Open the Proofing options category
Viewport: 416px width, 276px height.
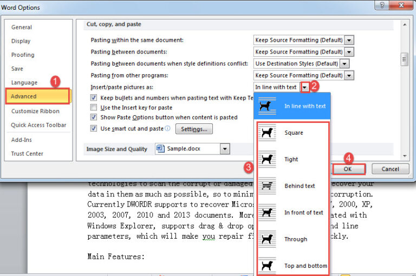(x=23, y=55)
